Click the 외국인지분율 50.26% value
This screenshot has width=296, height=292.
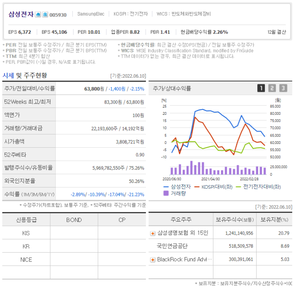(x=136, y=181)
